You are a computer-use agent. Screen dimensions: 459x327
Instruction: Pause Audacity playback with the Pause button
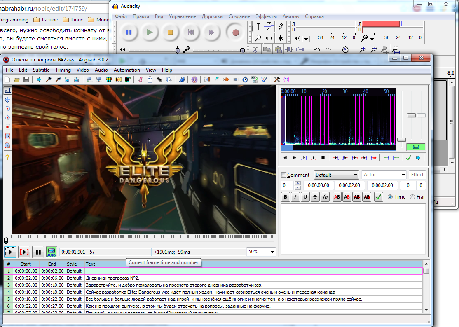(x=129, y=33)
